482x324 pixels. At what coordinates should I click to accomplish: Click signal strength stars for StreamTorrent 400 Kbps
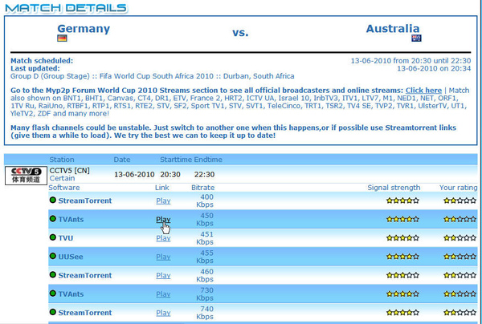click(402, 200)
